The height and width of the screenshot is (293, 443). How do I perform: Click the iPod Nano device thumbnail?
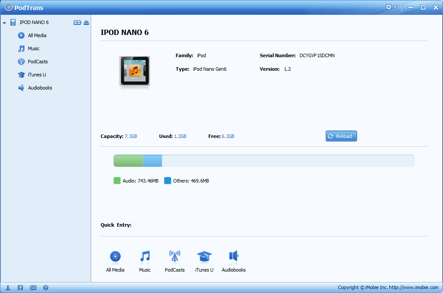134,71
